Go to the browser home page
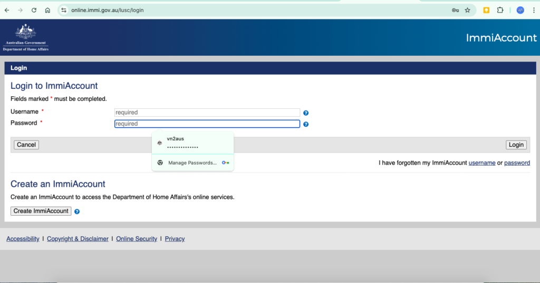The height and width of the screenshot is (283, 540). [x=47, y=10]
